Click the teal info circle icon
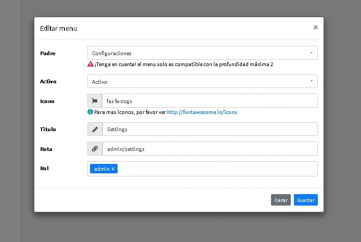This screenshot has height=242, width=361. coord(91,112)
